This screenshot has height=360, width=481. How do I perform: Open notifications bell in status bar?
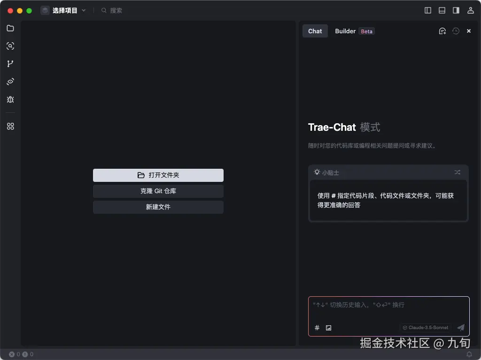(x=469, y=354)
